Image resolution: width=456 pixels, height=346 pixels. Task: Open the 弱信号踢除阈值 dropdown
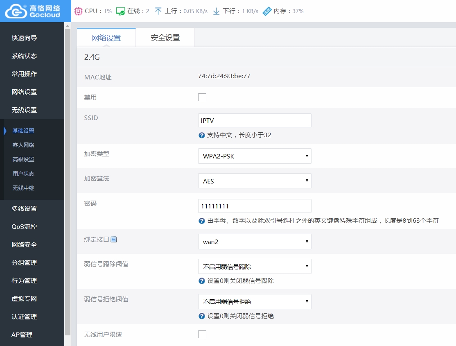coord(255,267)
